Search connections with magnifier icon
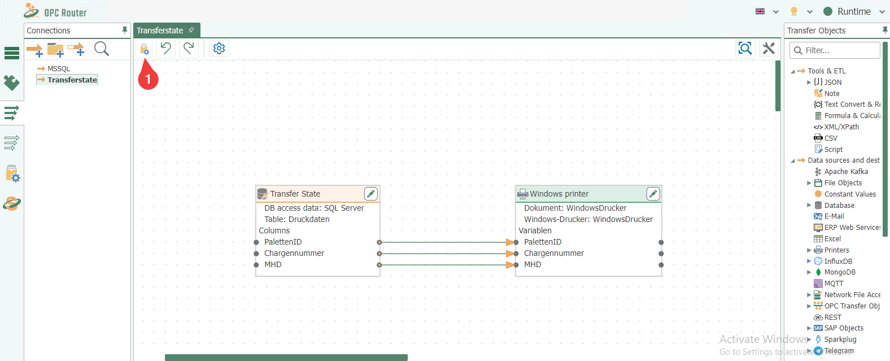Viewport: 890px width, 361px height. tap(102, 49)
